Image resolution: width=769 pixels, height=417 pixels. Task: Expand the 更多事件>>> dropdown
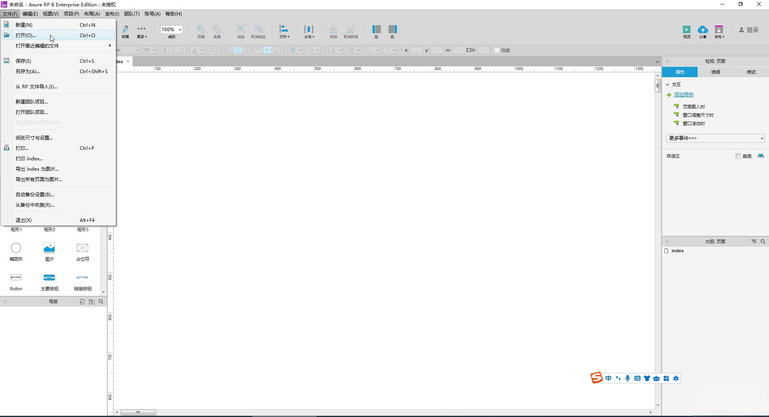point(715,138)
